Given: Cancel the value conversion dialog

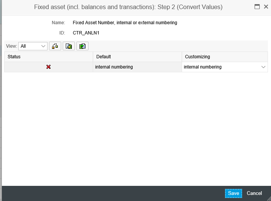Looking at the screenshot, I should (254, 193).
